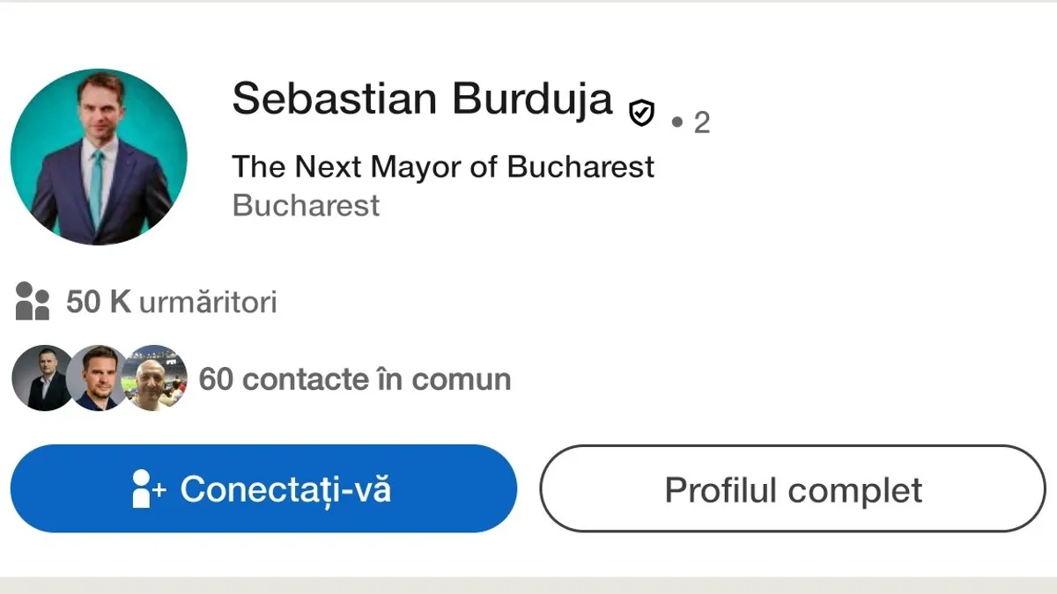The image size is (1057, 594).
Task: Click the add-person icon in Conectați-vă
Action: 147,489
